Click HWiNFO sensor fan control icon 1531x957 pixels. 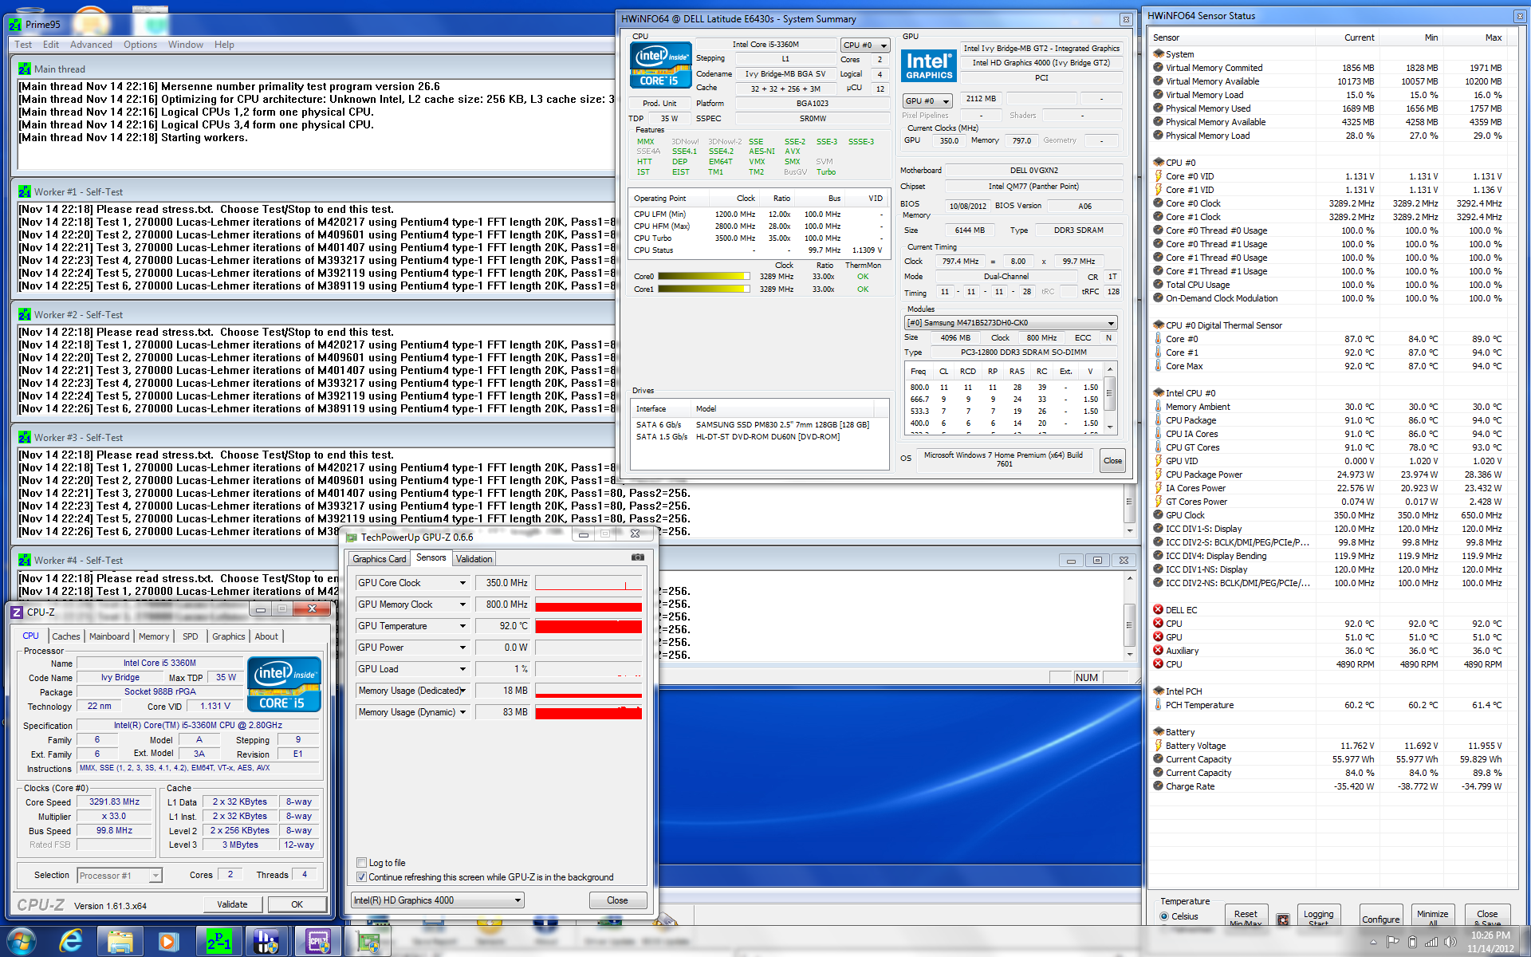point(1283,920)
